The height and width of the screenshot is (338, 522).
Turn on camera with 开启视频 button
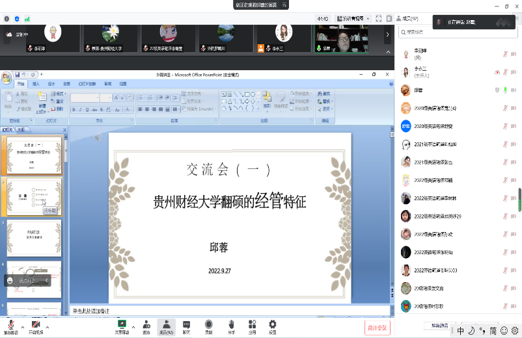[x=36, y=326]
